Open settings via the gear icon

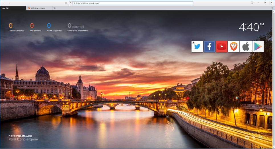tap(247, 138)
